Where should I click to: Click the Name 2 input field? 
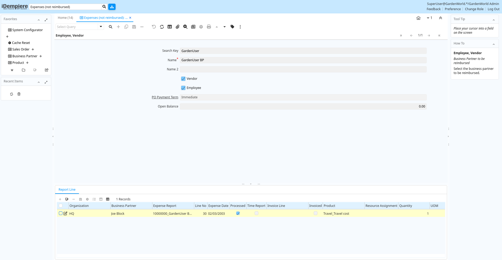(x=303, y=69)
